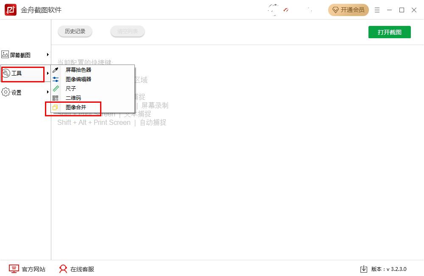Click the picture icon beside 屏幕截图
Viewport: 424px width, 276px height.
tap(5, 55)
